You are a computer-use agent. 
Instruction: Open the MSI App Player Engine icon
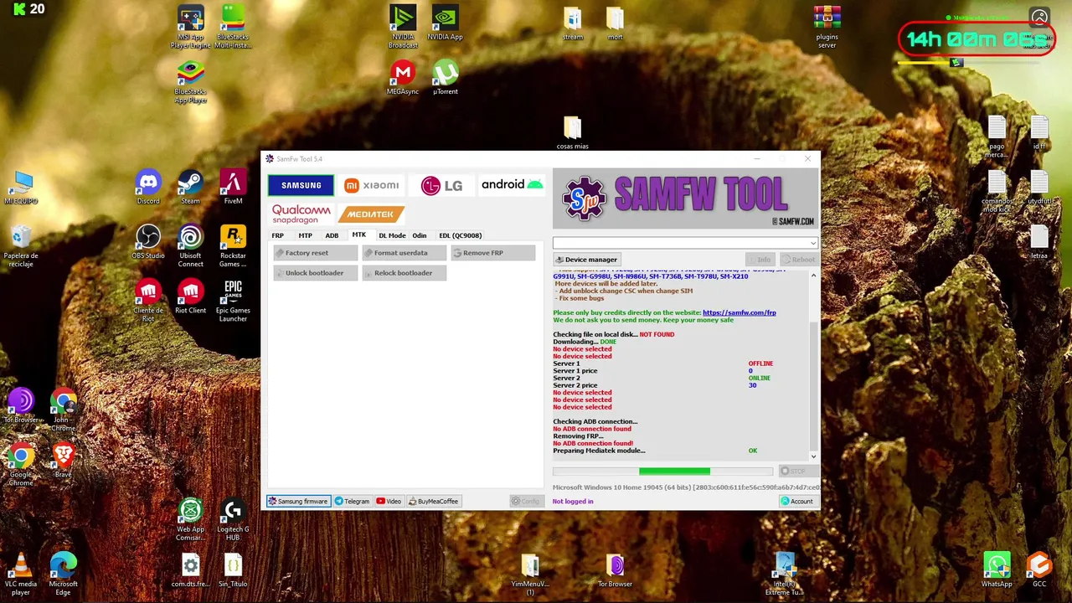coord(190,27)
